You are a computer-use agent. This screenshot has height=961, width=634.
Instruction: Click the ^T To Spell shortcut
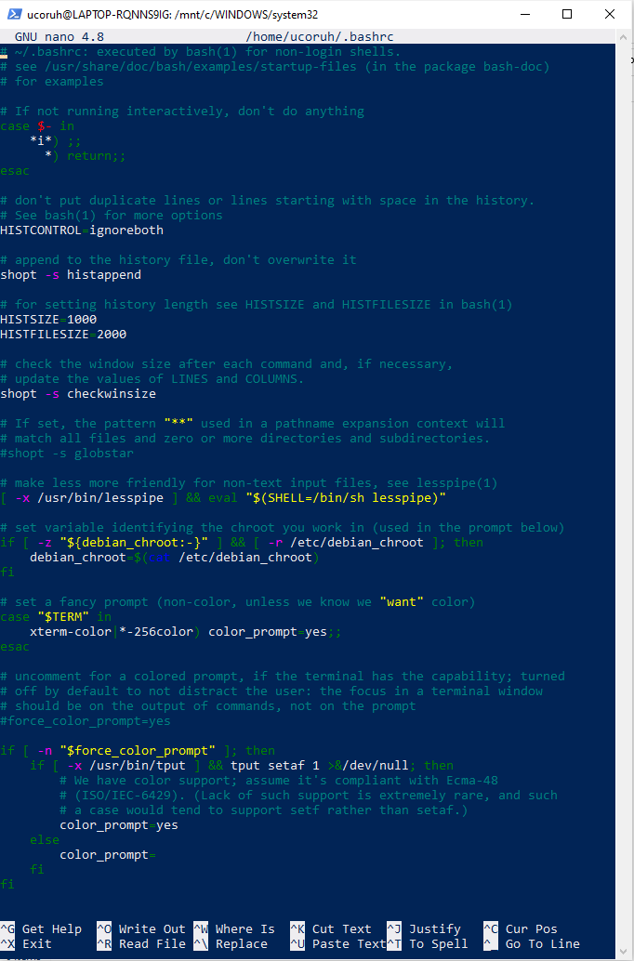tap(428, 944)
